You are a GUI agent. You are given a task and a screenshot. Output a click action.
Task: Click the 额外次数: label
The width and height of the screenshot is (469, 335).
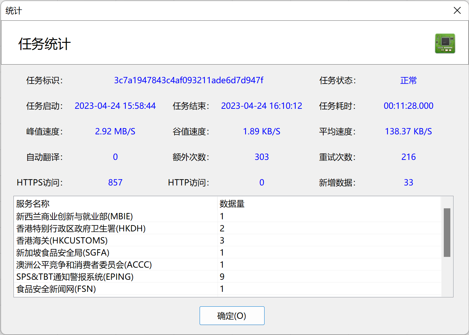[x=191, y=157]
